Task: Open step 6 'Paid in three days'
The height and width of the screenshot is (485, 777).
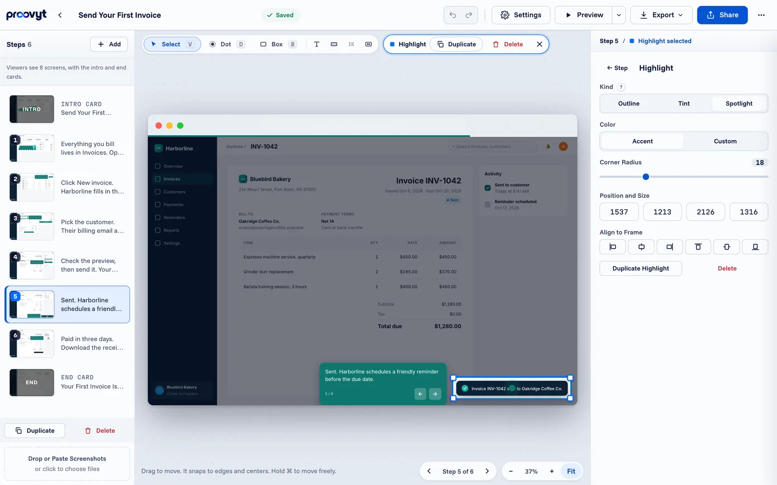Action: (x=67, y=343)
